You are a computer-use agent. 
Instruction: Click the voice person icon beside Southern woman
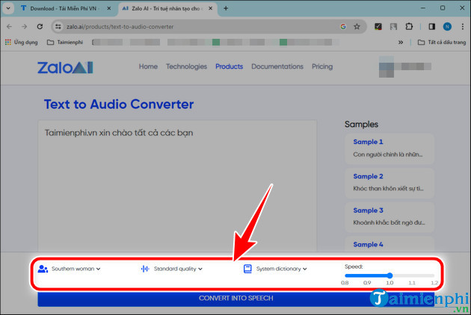(x=43, y=269)
